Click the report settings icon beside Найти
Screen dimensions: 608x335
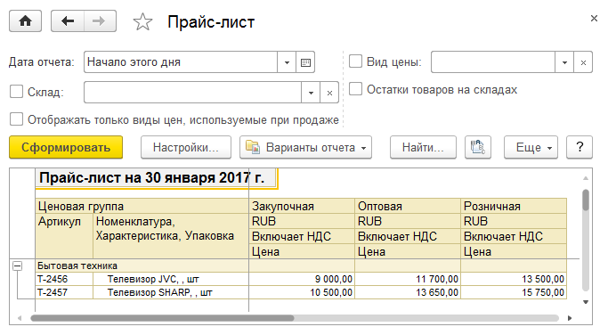tap(478, 147)
